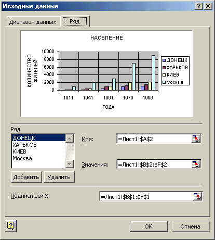Collapse dialog via Подписи оси X range icon
Screen dimensions: 215x240
[x=197, y=196]
